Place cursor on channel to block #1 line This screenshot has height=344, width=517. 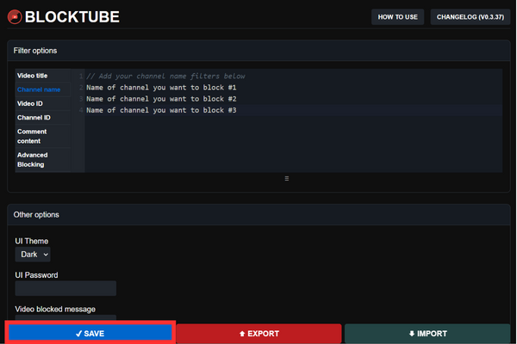(x=161, y=88)
